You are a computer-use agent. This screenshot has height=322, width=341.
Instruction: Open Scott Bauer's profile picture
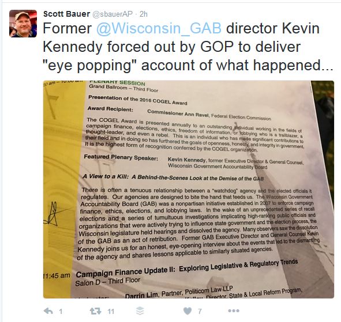tap(23, 24)
